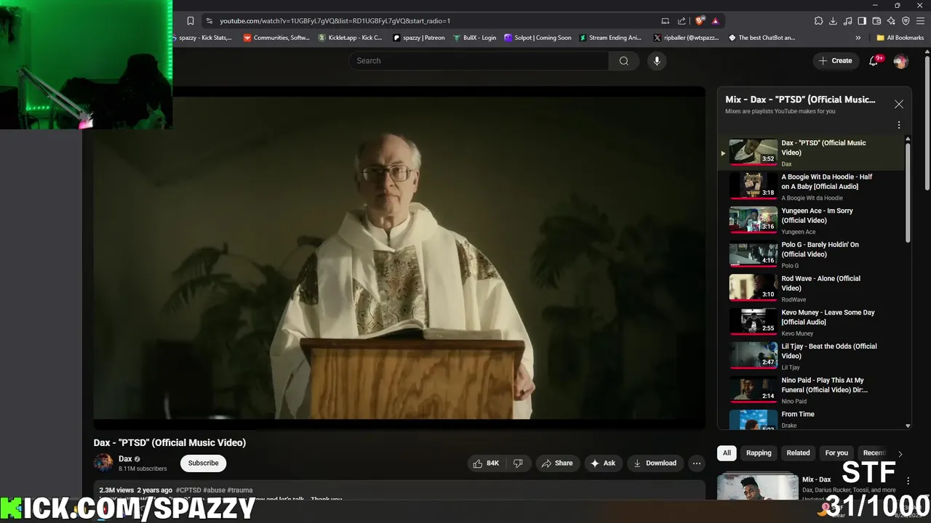Viewport: 931px width, 523px height.
Task: Toggle the browser sidebar panel icon
Action: pos(862,21)
